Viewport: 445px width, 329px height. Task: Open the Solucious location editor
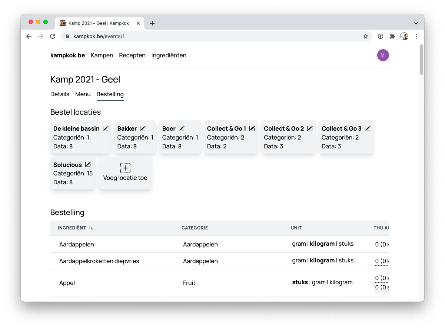pyautogui.click(x=88, y=164)
